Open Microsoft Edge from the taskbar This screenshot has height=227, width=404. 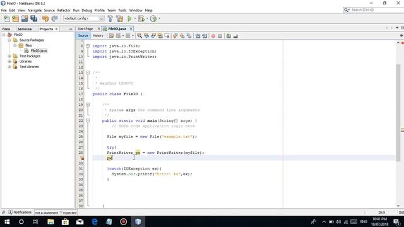(x=95, y=221)
